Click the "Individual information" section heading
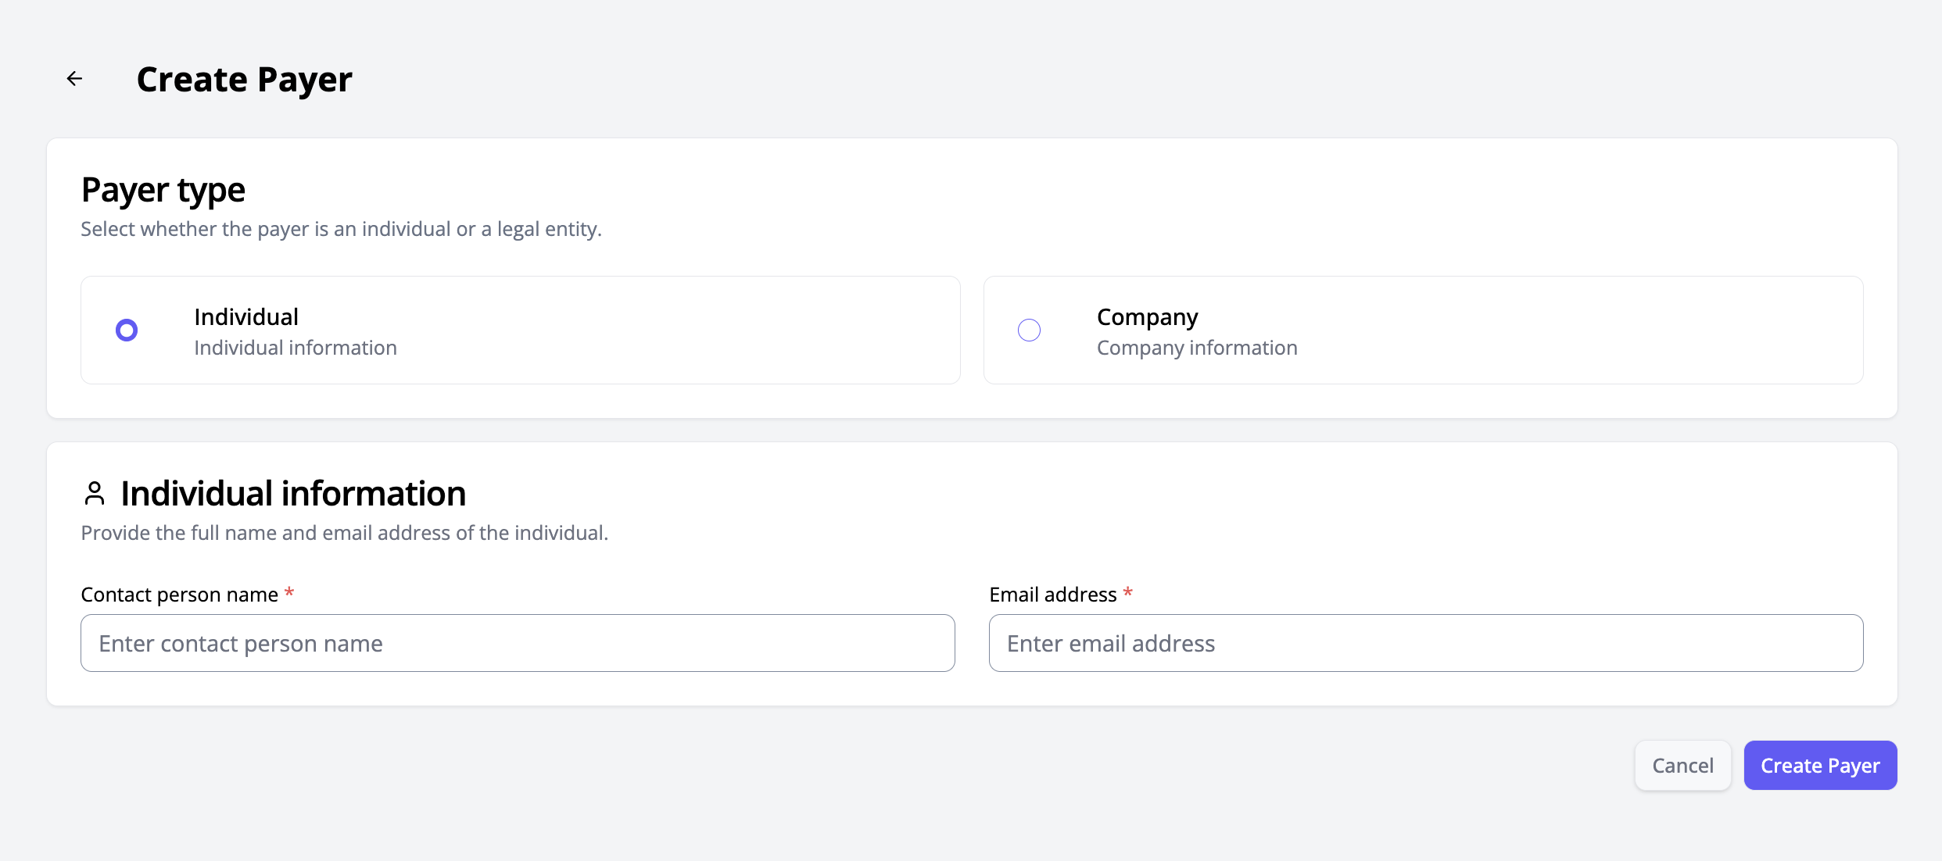Screen dimensions: 1942x861 pyautogui.click(x=293, y=494)
